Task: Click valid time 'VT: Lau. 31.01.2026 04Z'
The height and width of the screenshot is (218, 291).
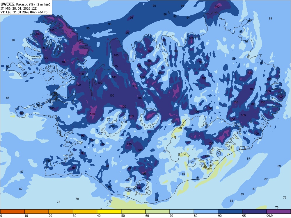Action: (18, 12)
